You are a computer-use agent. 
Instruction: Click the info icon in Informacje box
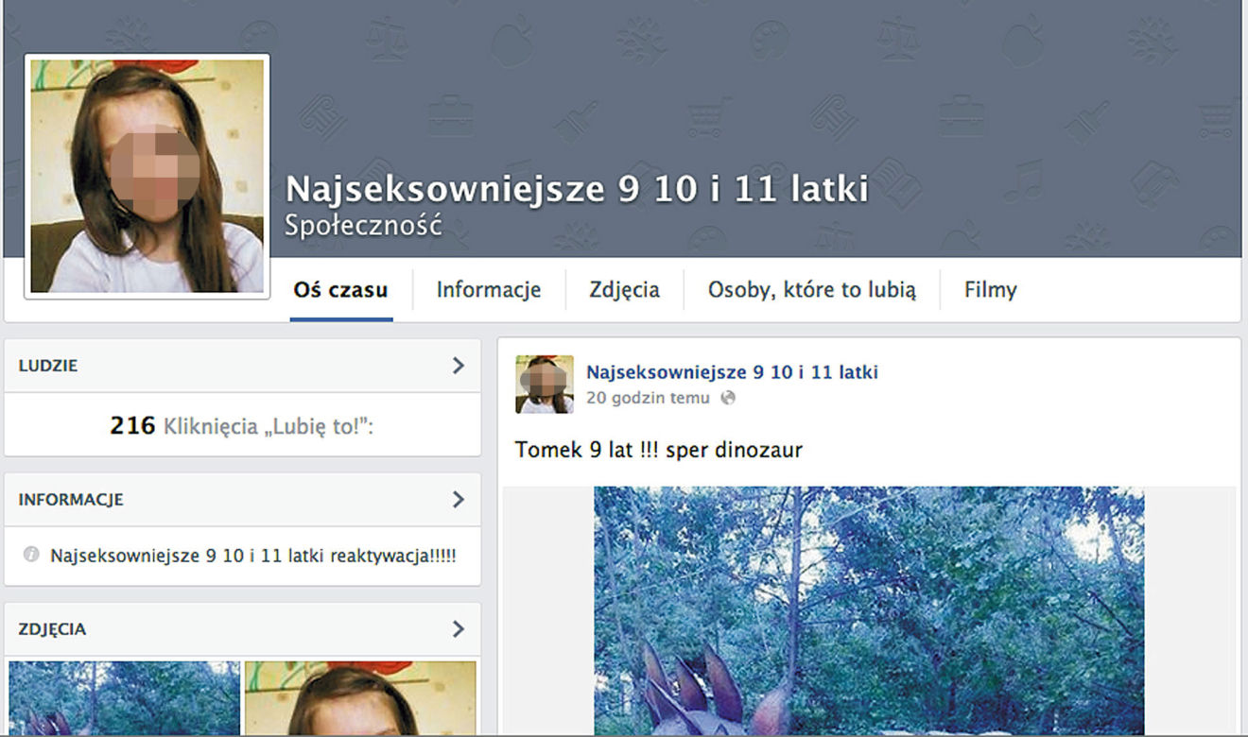click(30, 555)
